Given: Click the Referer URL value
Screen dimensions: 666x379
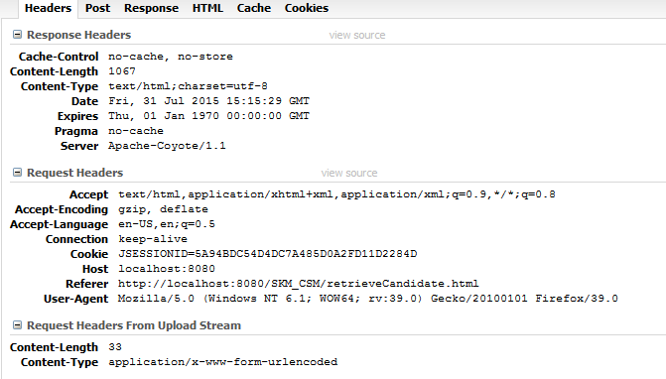Looking at the screenshot, I should tap(298, 284).
